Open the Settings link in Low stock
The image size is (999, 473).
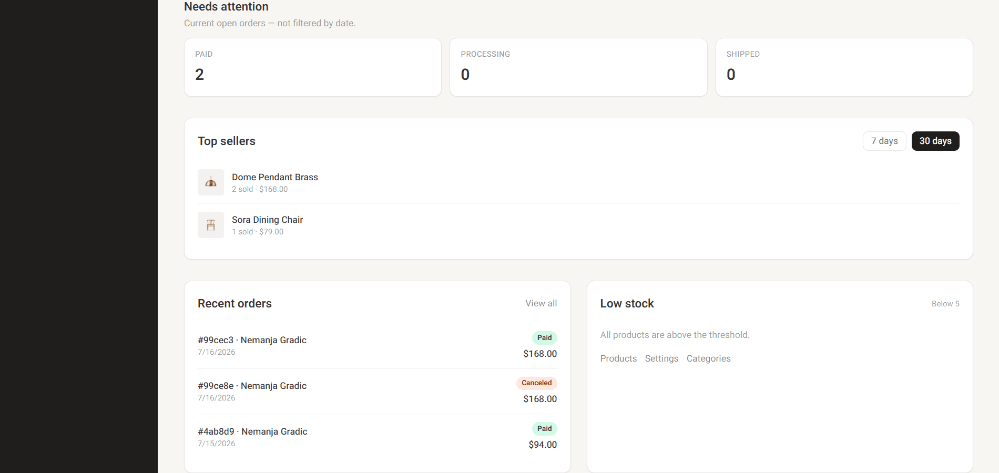(661, 358)
